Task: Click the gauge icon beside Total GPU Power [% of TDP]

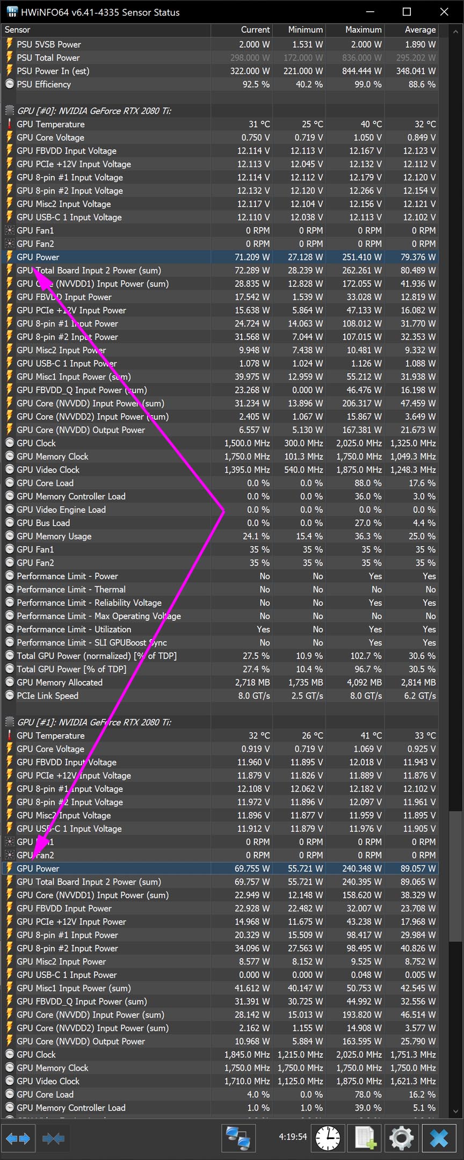Action: tap(9, 669)
